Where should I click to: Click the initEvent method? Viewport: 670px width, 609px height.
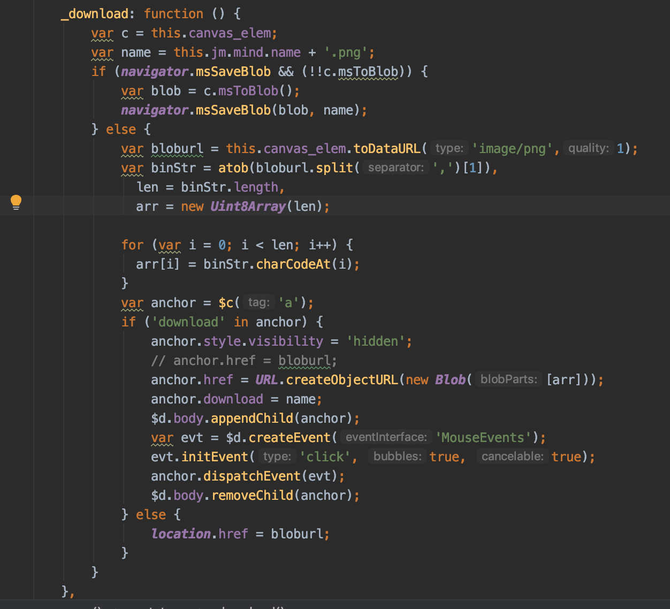pyautogui.click(x=215, y=457)
